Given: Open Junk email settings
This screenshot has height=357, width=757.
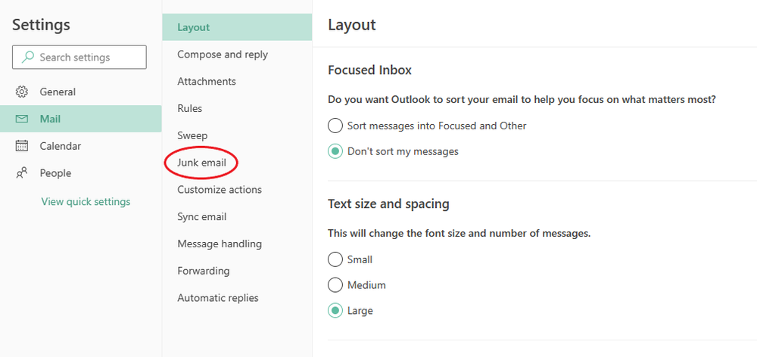Looking at the screenshot, I should pyautogui.click(x=201, y=163).
